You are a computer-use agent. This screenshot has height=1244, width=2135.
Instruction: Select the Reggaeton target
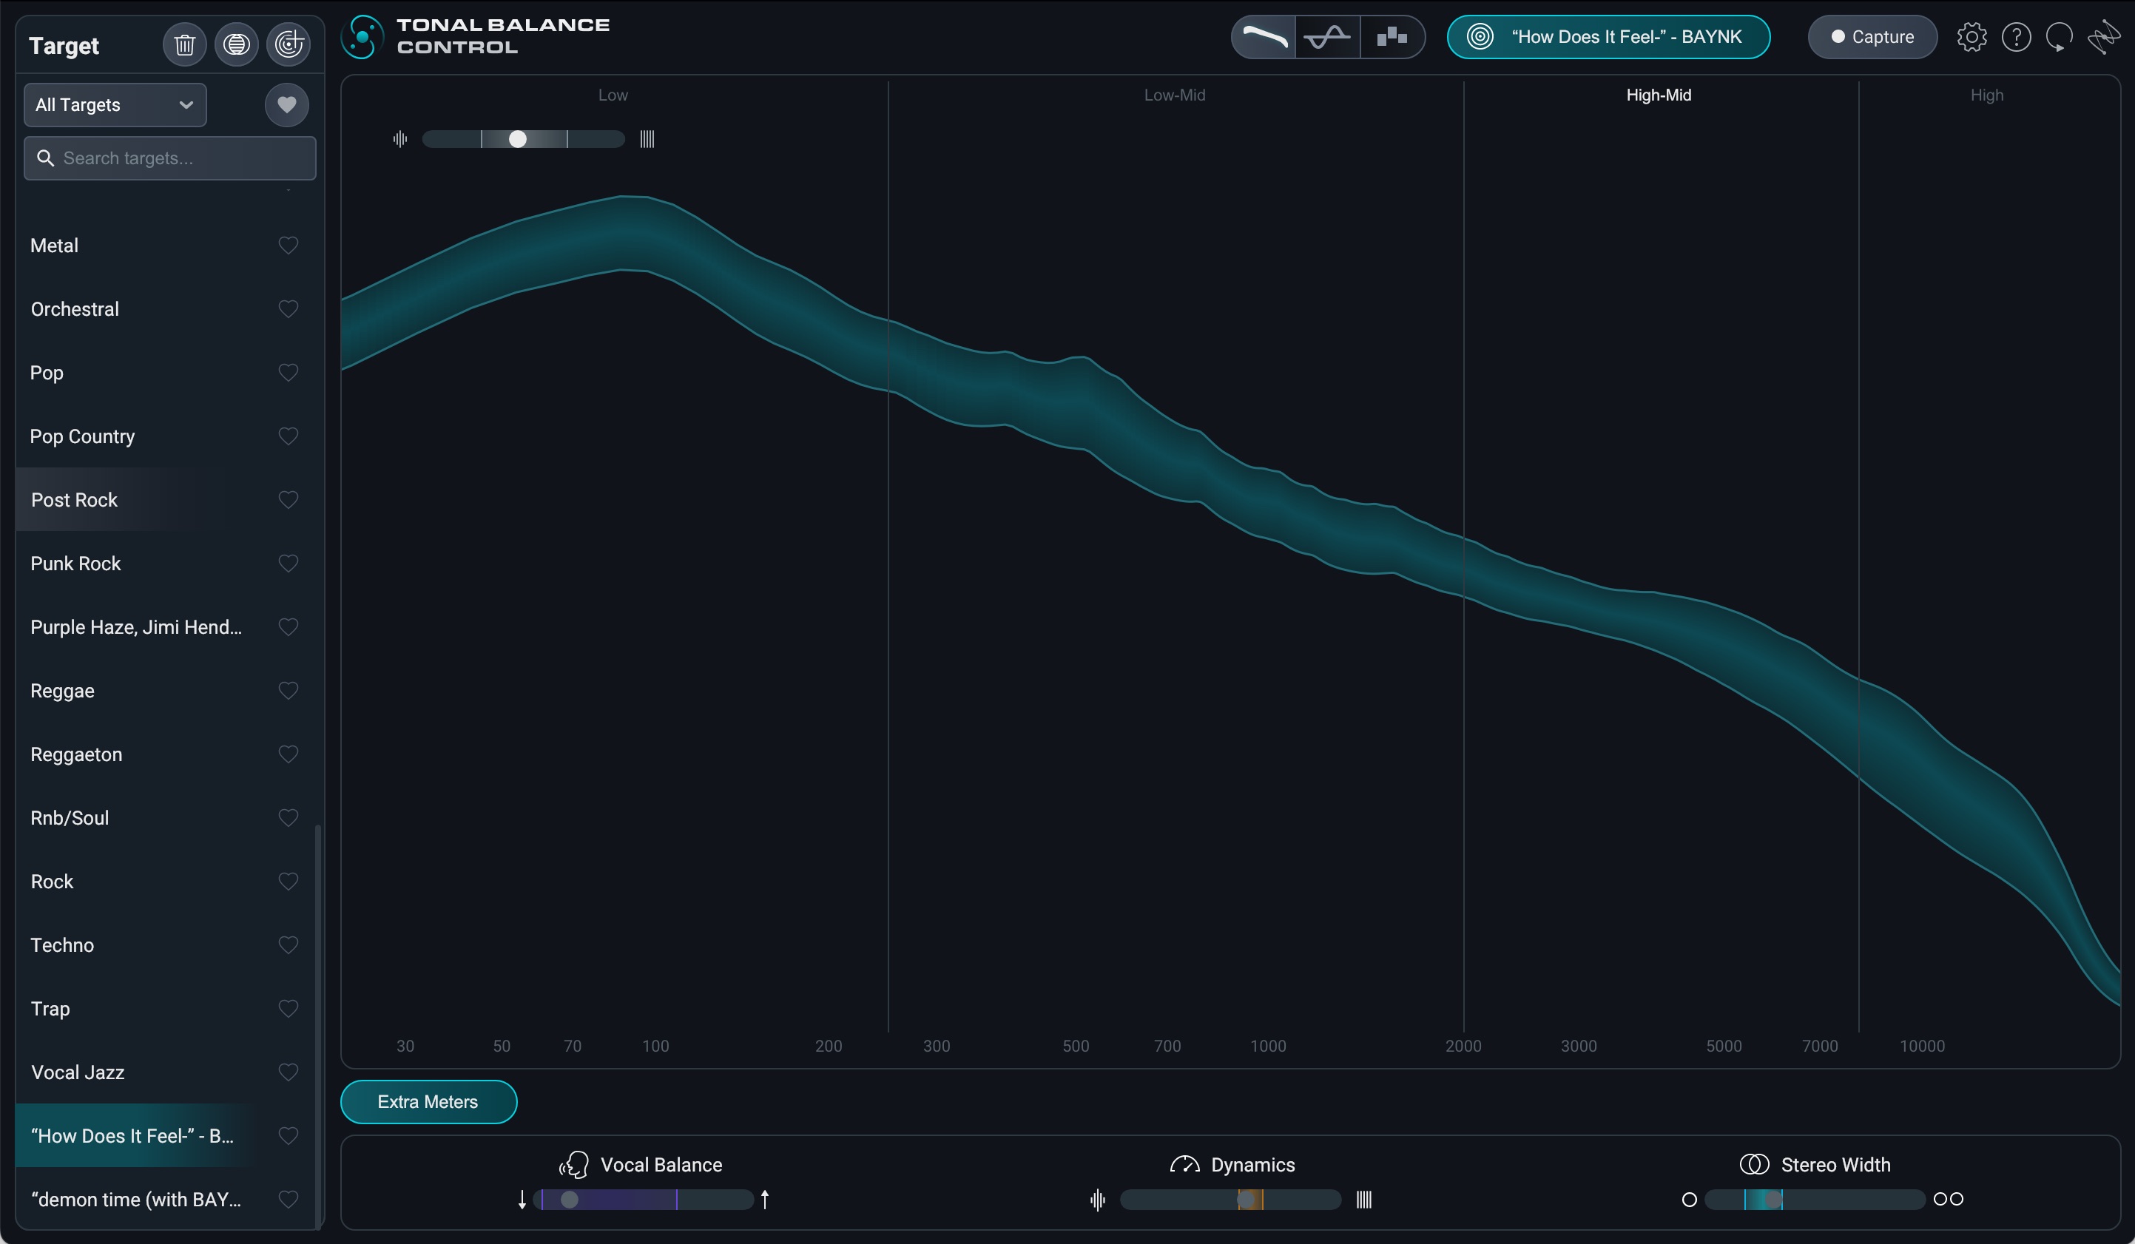[76, 754]
